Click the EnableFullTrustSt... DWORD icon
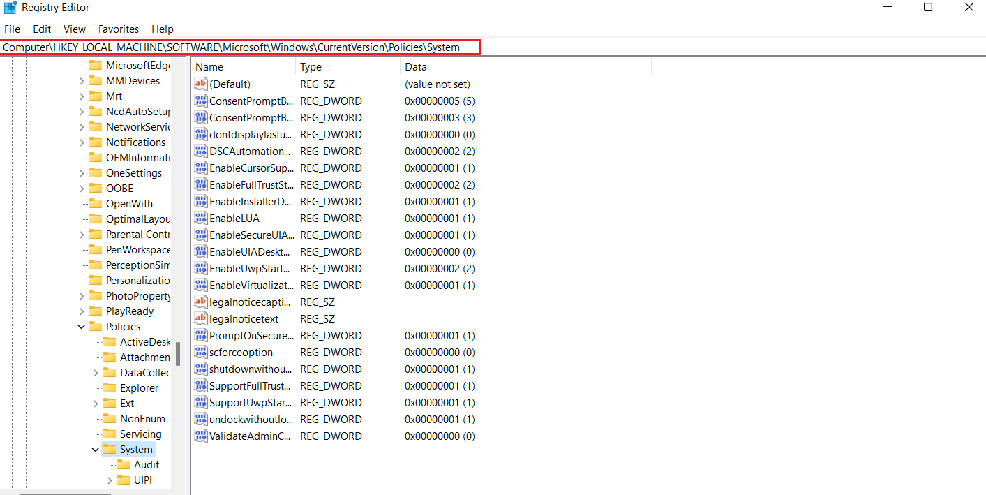The image size is (986, 495). pos(201,184)
